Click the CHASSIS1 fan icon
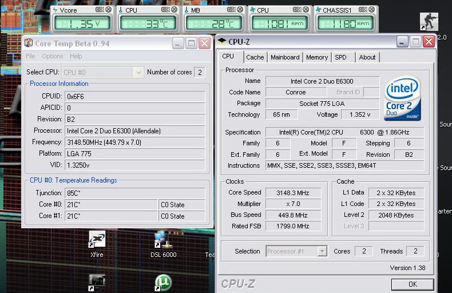 319,10
